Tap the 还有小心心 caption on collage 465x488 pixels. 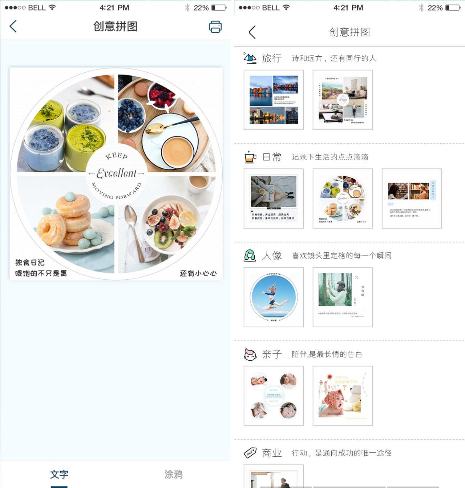[x=198, y=273]
